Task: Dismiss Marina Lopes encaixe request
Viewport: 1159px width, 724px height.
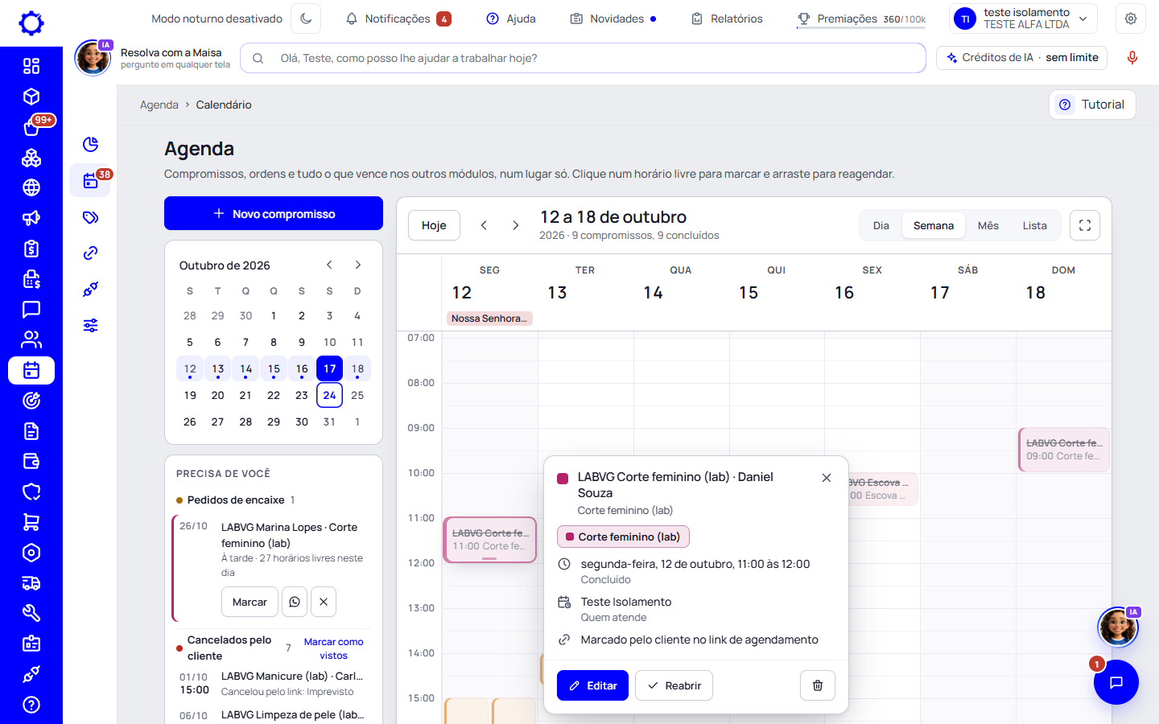Action: tap(324, 602)
